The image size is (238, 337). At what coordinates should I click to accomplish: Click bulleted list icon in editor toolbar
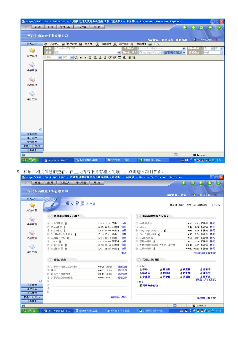(x=129, y=58)
